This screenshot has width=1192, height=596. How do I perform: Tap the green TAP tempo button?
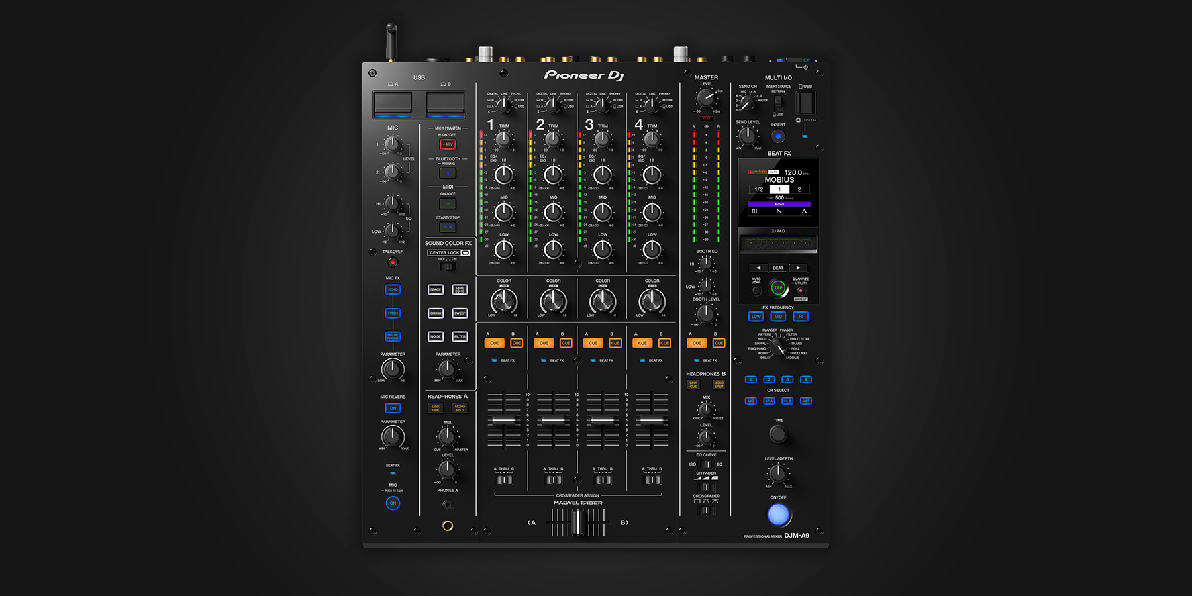coord(778,287)
